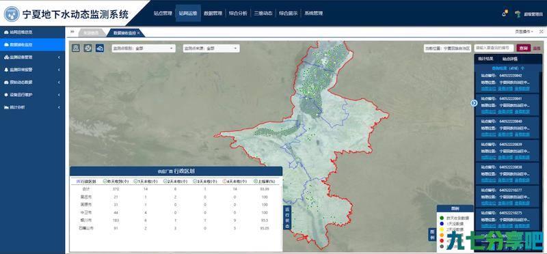Screen dimensions: 547x254
Task: Click the first link under station 640522220842
Action: click(x=488, y=89)
